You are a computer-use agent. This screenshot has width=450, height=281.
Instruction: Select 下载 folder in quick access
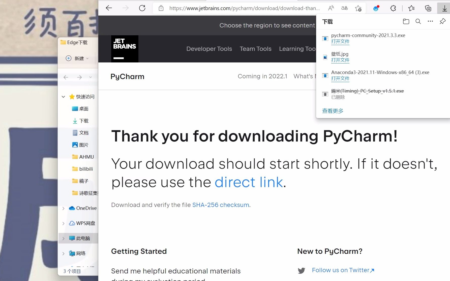80,121
